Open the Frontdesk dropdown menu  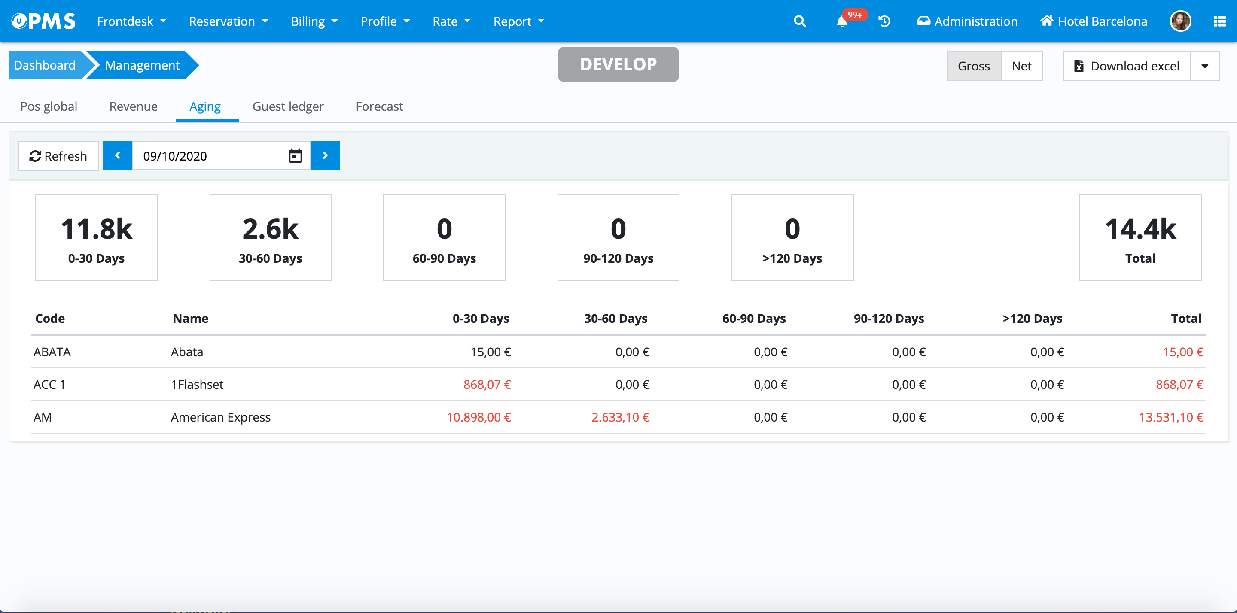(131, 21)
